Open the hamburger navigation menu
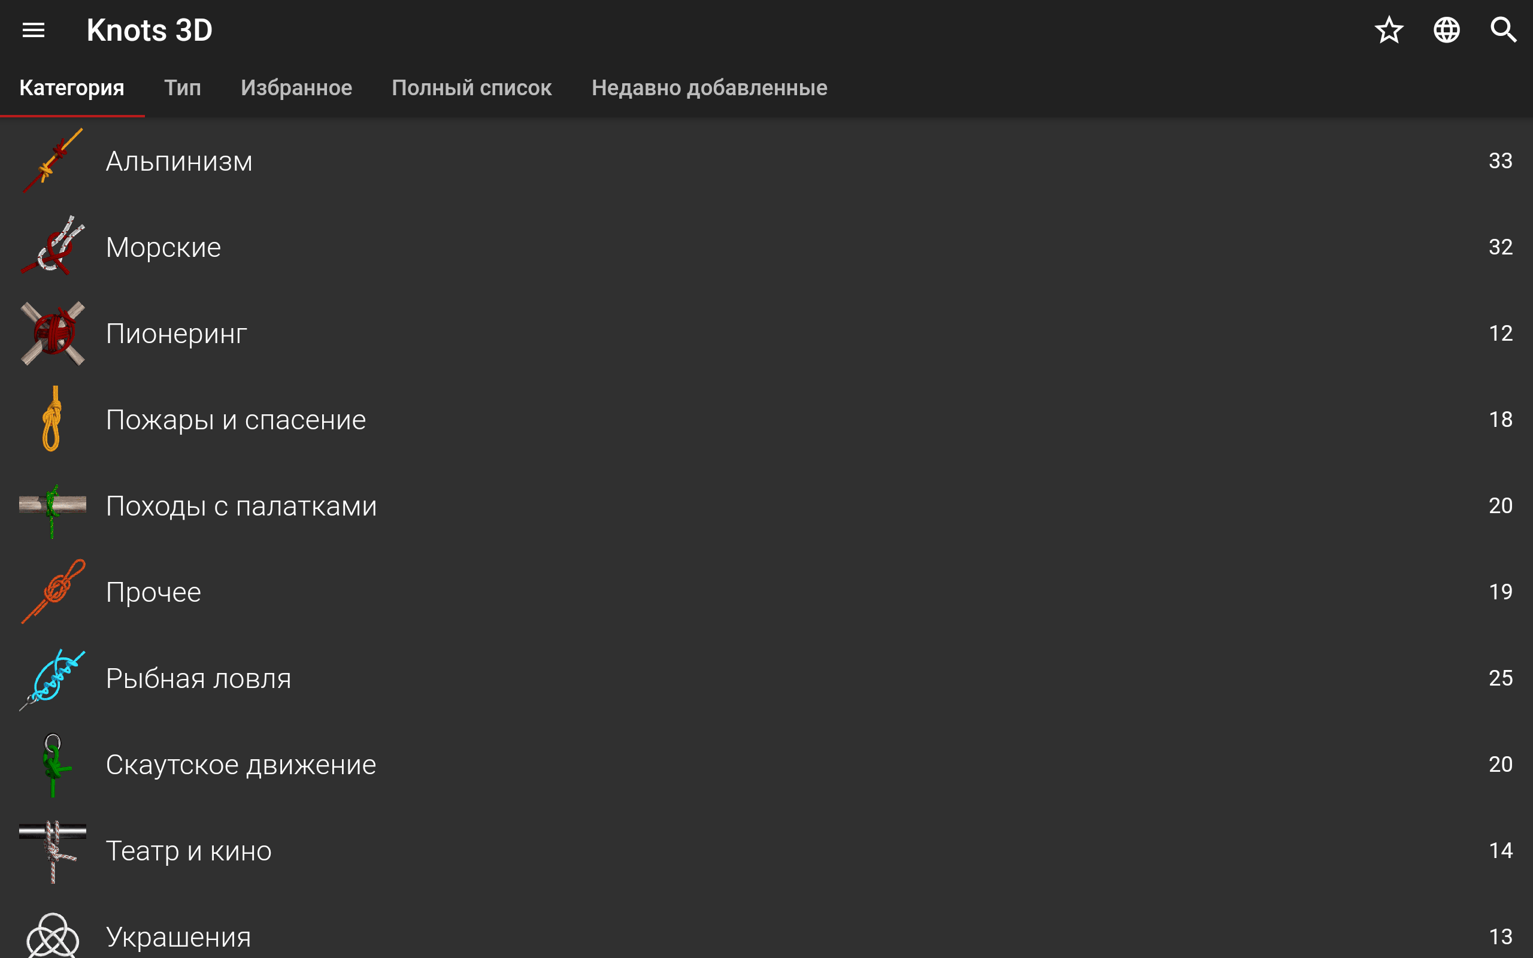The height and width of the screenshot is (958, 1533). pos(34,30)
